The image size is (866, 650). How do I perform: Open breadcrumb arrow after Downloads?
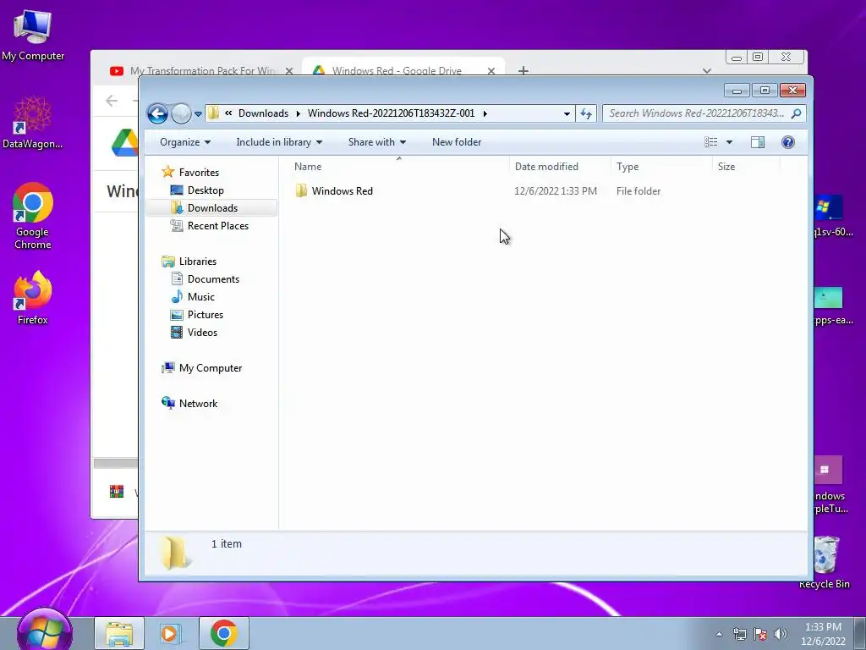click(299, 114)
